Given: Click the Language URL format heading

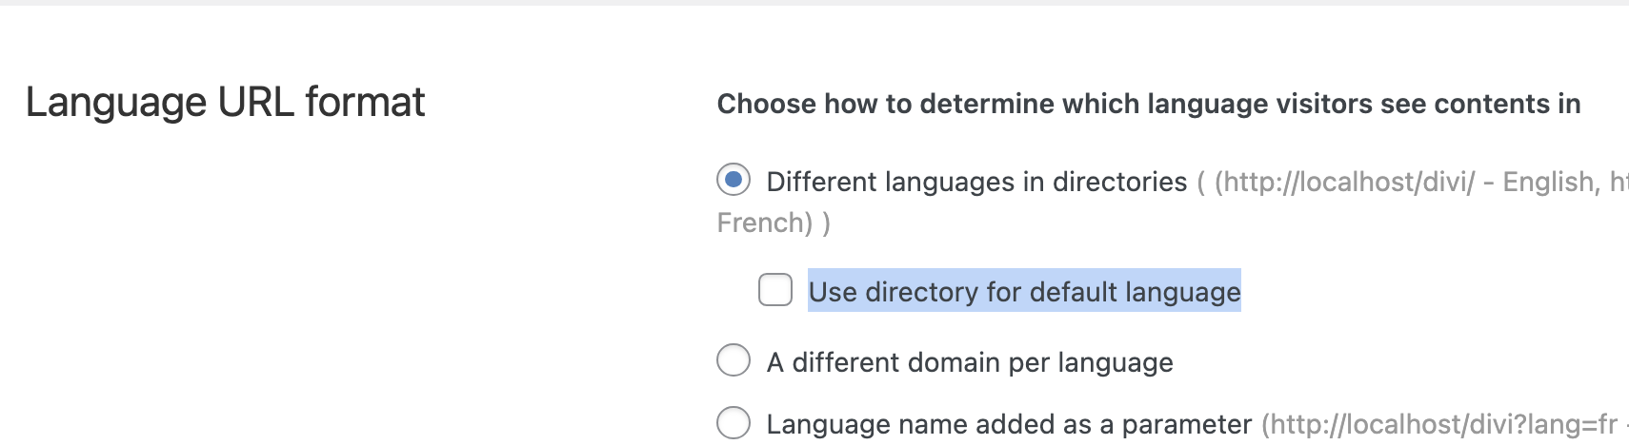Looking at the screenshot, I should (225, 102).
